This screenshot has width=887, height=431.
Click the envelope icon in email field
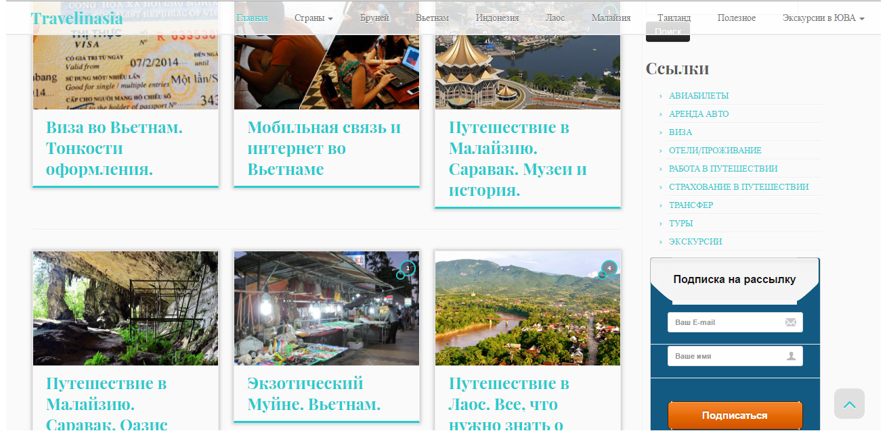[x=791, y=322]
